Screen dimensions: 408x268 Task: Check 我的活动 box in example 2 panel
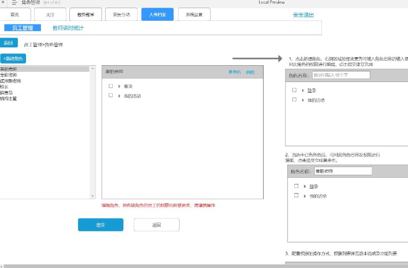point(296,195)
